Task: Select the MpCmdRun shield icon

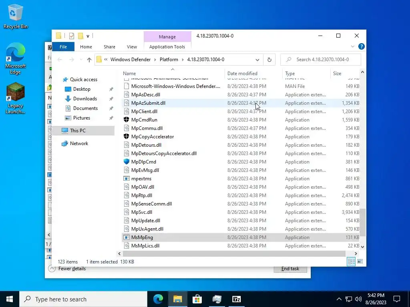Action: pos(126,120)
